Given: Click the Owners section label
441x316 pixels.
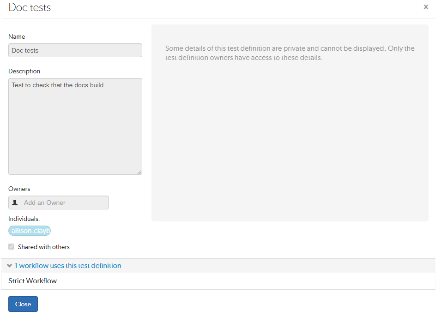Looking at the screenshot, I should pos(19,189).
